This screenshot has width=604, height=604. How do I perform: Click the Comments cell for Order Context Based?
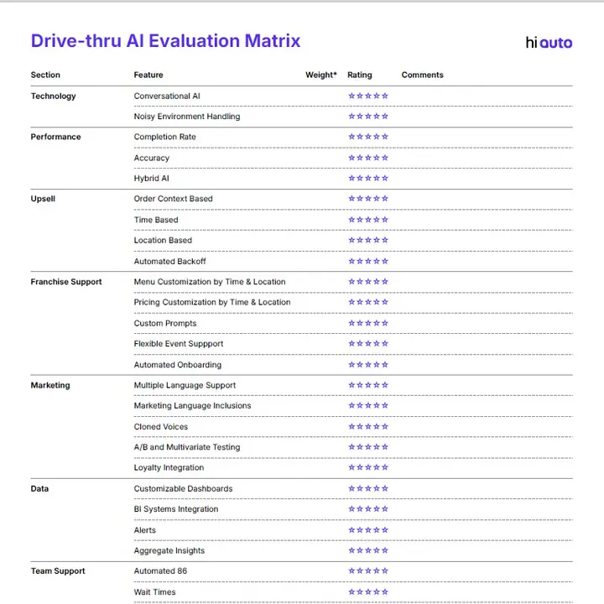(486, 199)
